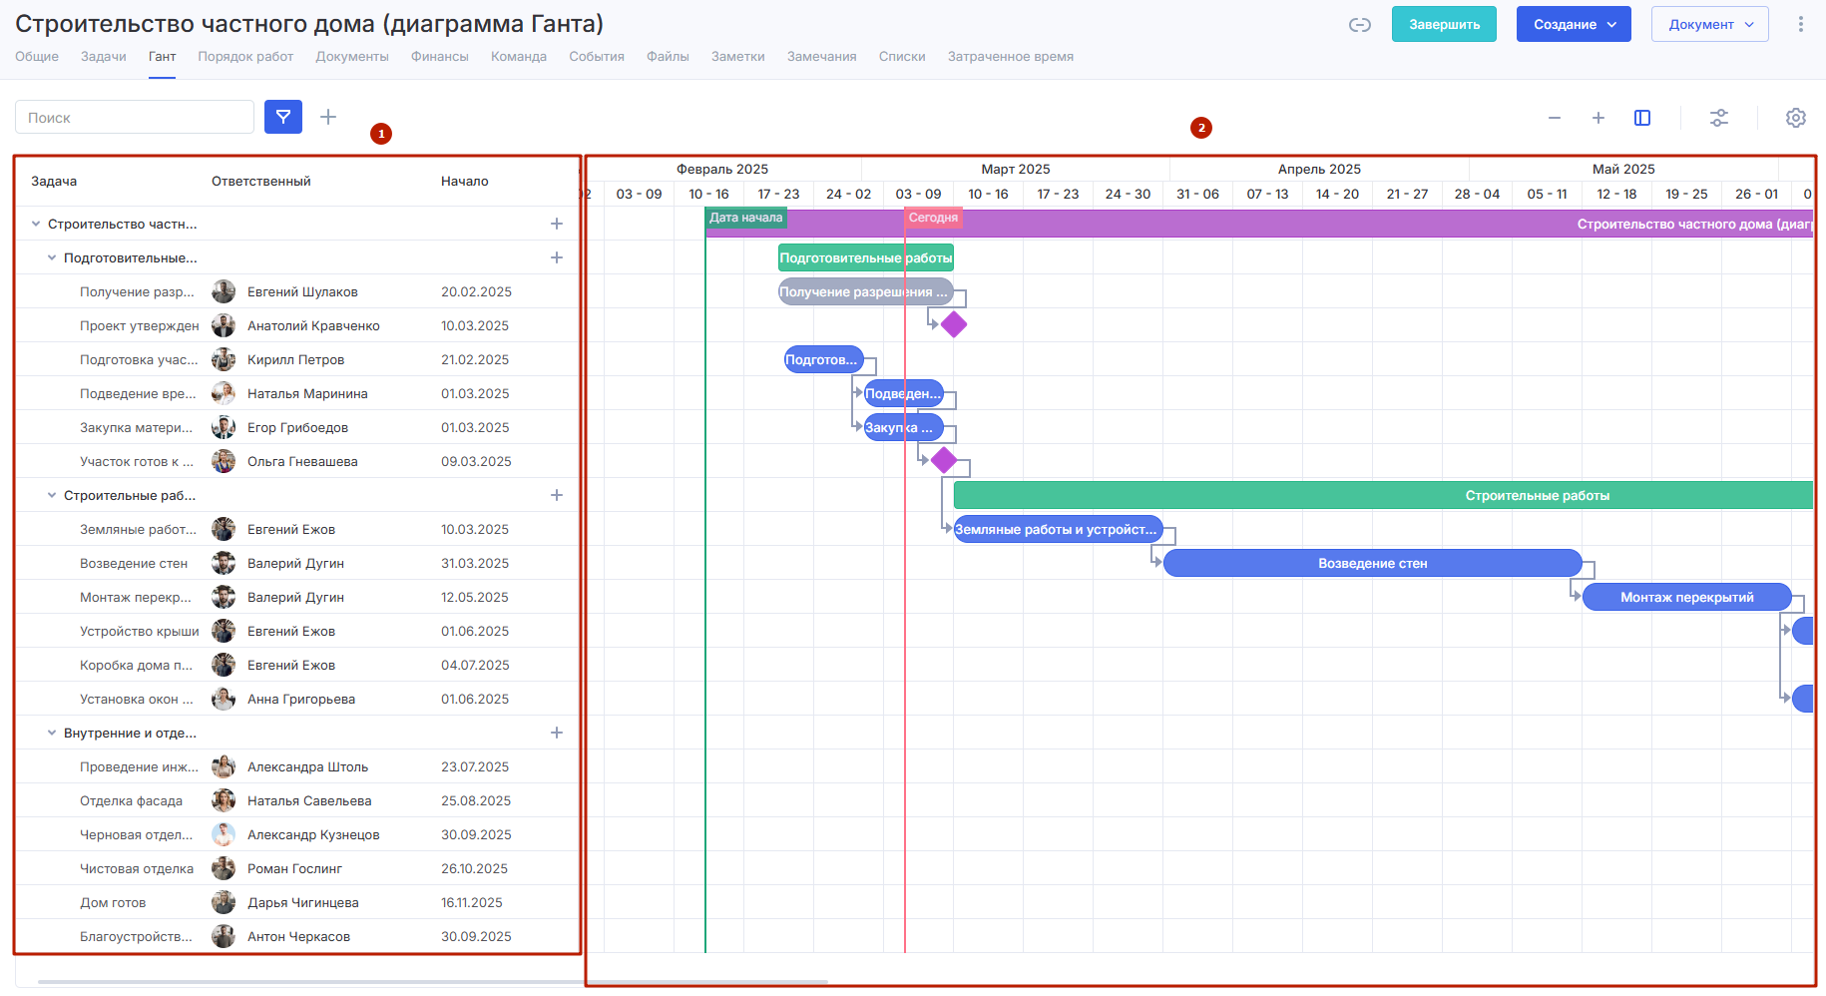1826x996 pixels.
Task: Click the Закупка... task bar
Action: click(904, 427)
